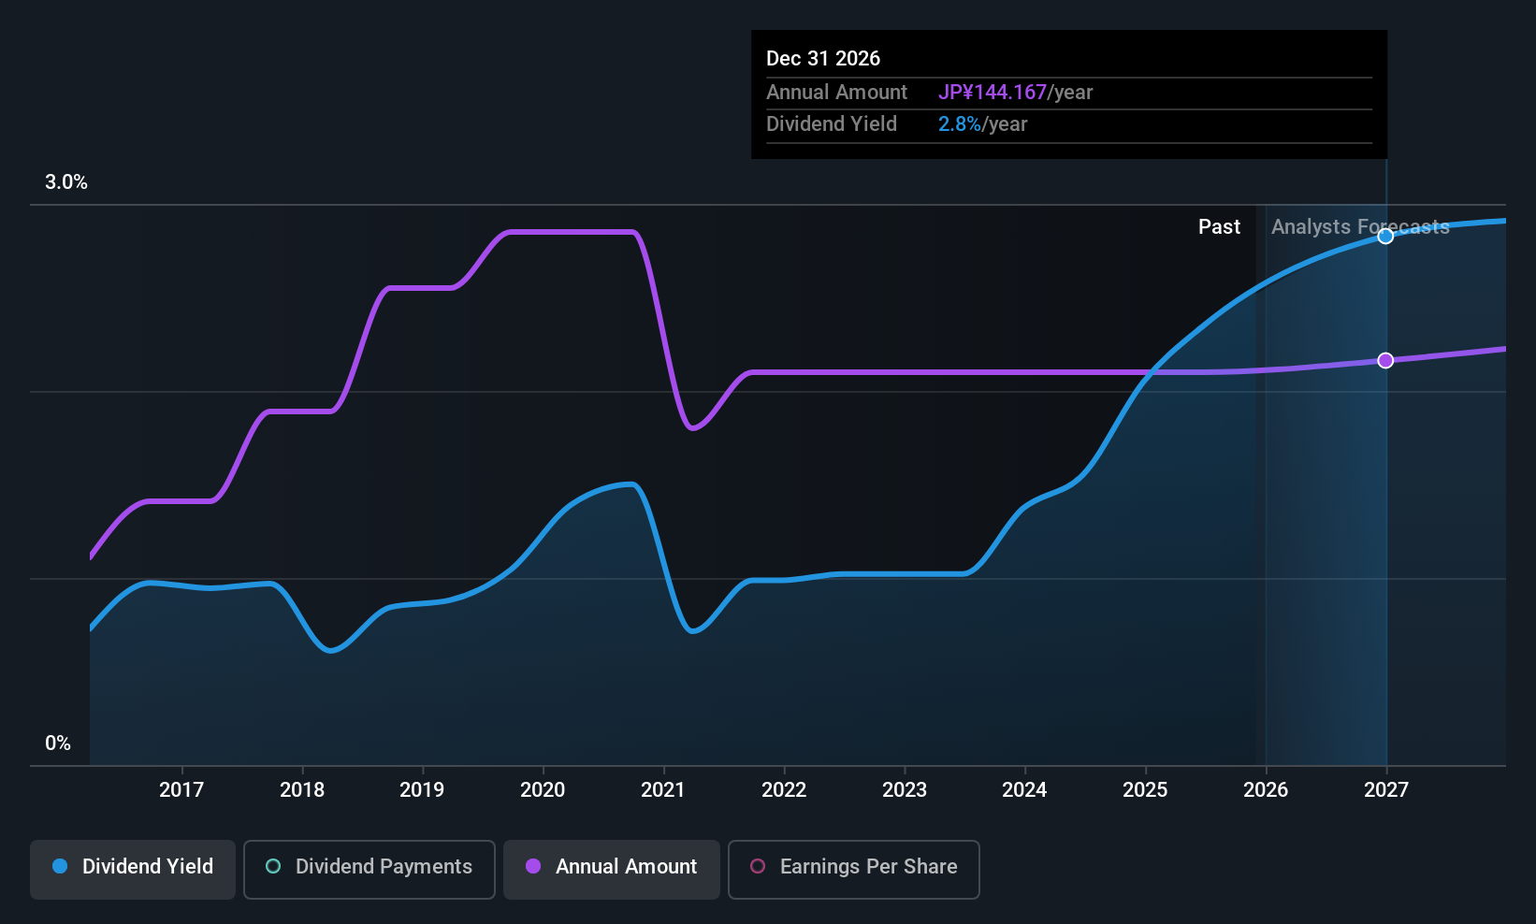Click the blue dot beside Dividend Yield legend
1536x924 pixels.
(60, 866)
